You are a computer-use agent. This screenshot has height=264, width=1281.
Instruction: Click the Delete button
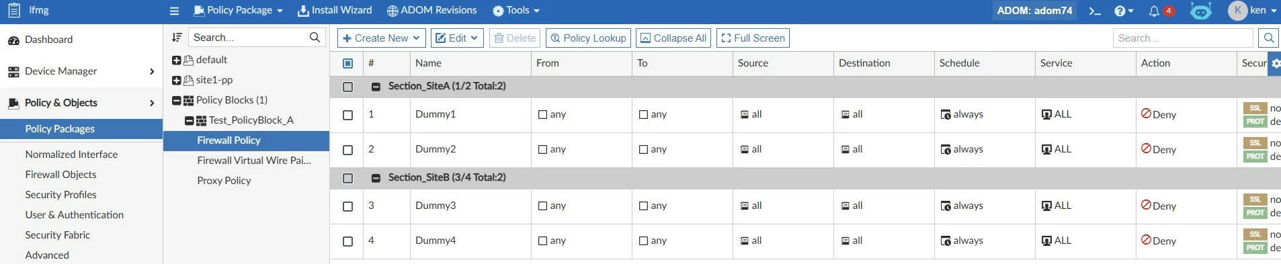point(515,38)
